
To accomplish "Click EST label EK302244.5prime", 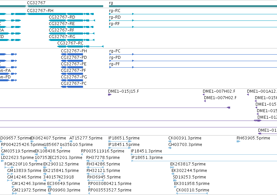I will coord(189,171).
